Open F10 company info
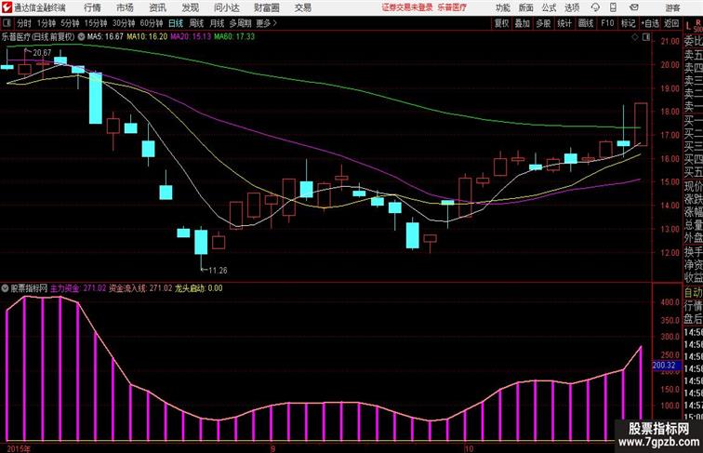Viewport: 703px width, 453px height. [607, 23]
